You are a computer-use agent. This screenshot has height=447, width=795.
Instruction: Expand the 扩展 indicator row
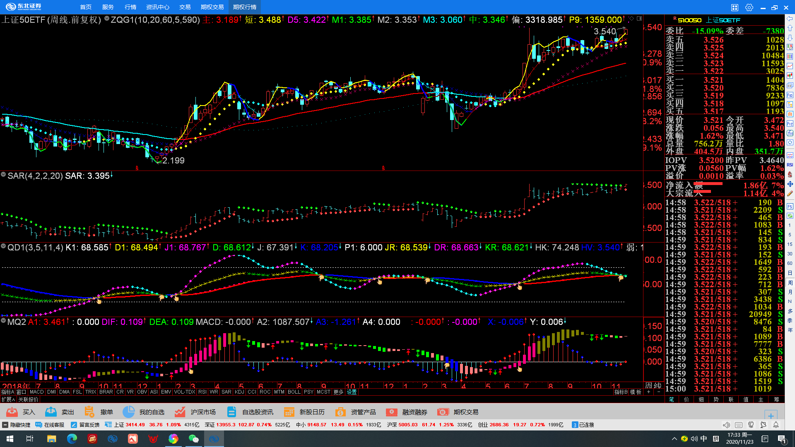pos(8,399)
